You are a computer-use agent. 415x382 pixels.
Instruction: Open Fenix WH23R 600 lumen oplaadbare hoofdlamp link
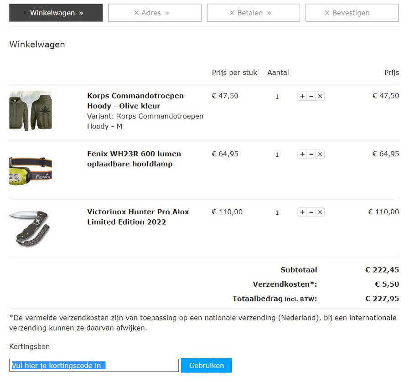point(134,159)
